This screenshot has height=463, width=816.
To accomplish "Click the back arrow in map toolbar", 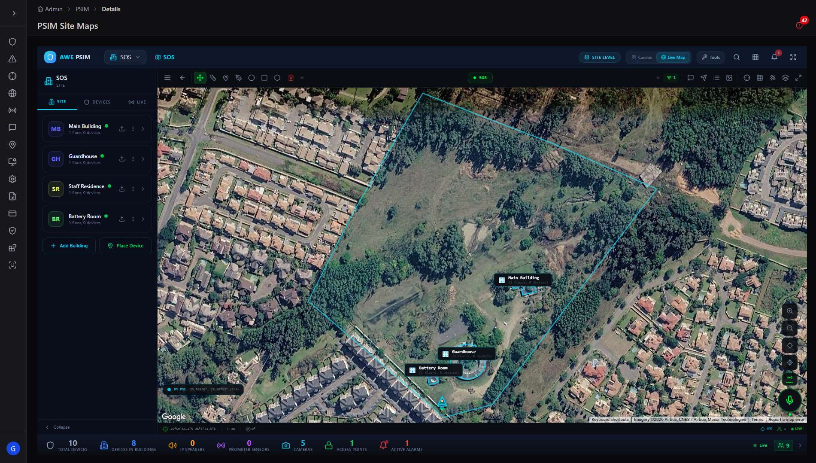I will [182, 78].
